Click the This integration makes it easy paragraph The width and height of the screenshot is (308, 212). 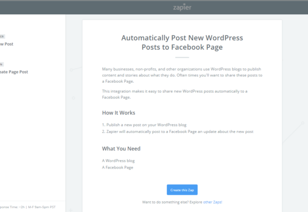(175, 94)
